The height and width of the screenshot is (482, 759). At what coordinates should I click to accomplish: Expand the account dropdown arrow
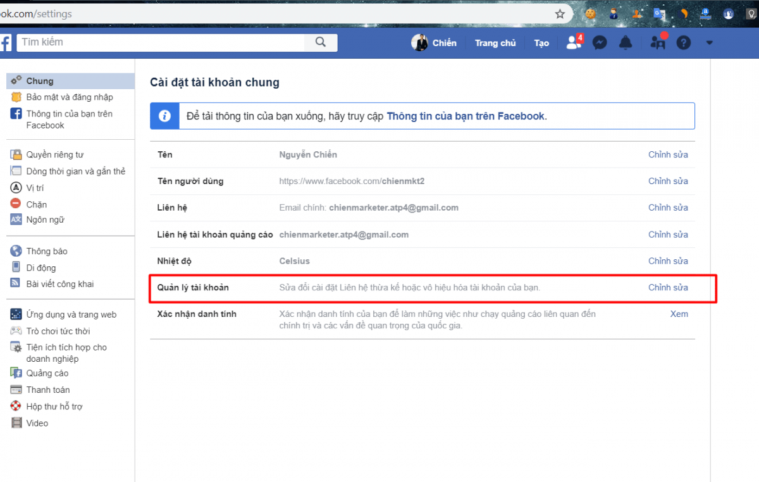709,43
